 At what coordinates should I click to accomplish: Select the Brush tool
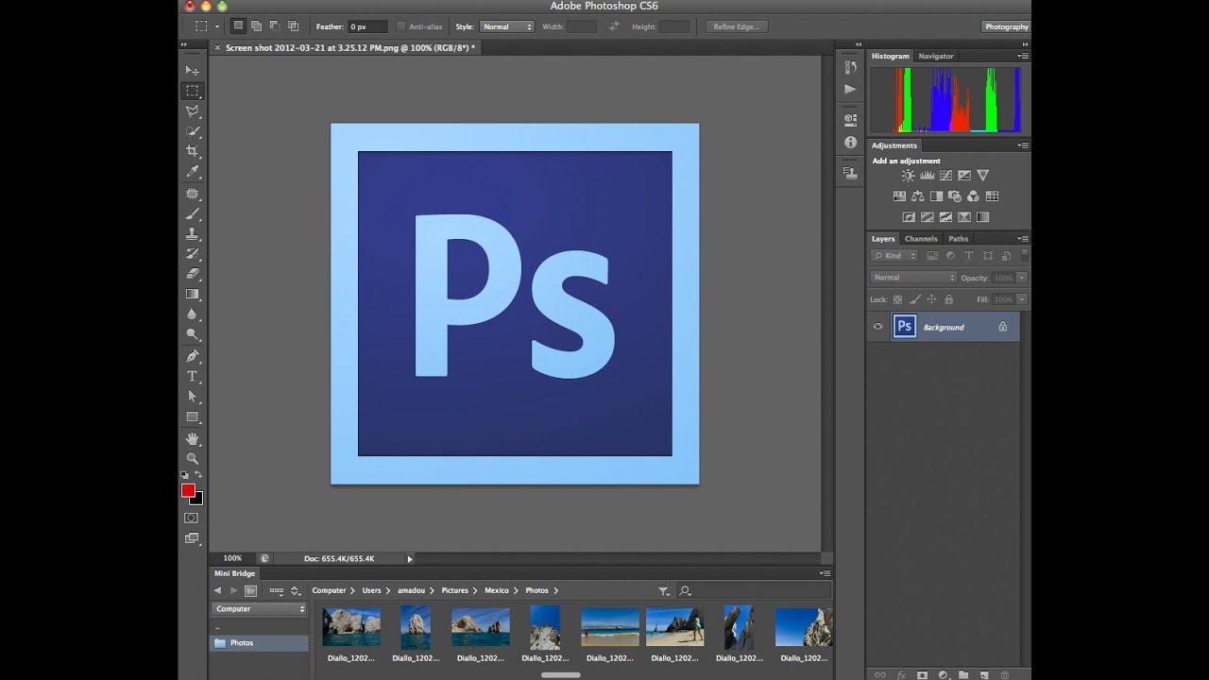(192, 213)
